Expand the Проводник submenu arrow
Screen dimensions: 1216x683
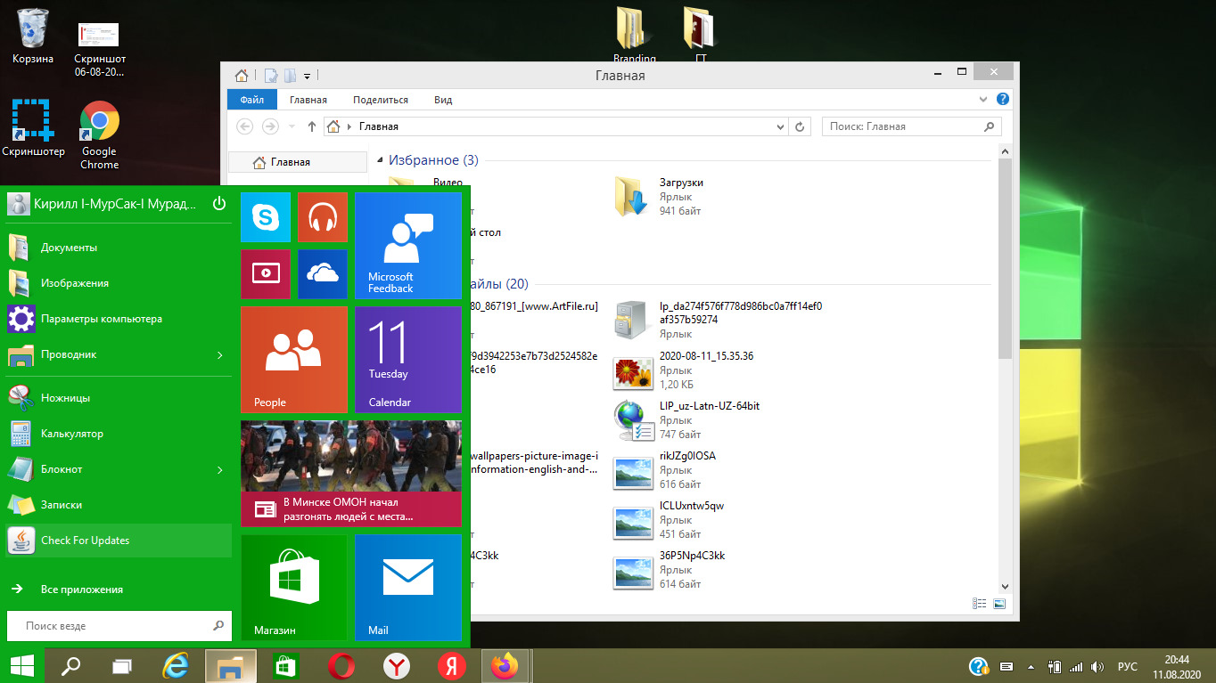220,355
